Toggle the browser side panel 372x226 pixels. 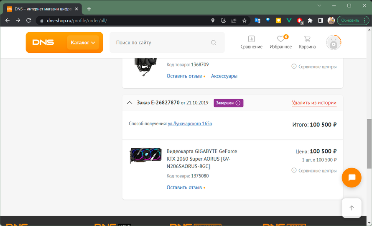(321, 21)
